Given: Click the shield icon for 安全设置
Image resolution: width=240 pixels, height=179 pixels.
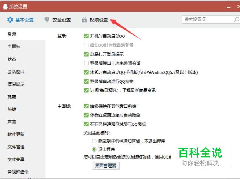Looking at the screenshot, I should click(x=47, y=20).
